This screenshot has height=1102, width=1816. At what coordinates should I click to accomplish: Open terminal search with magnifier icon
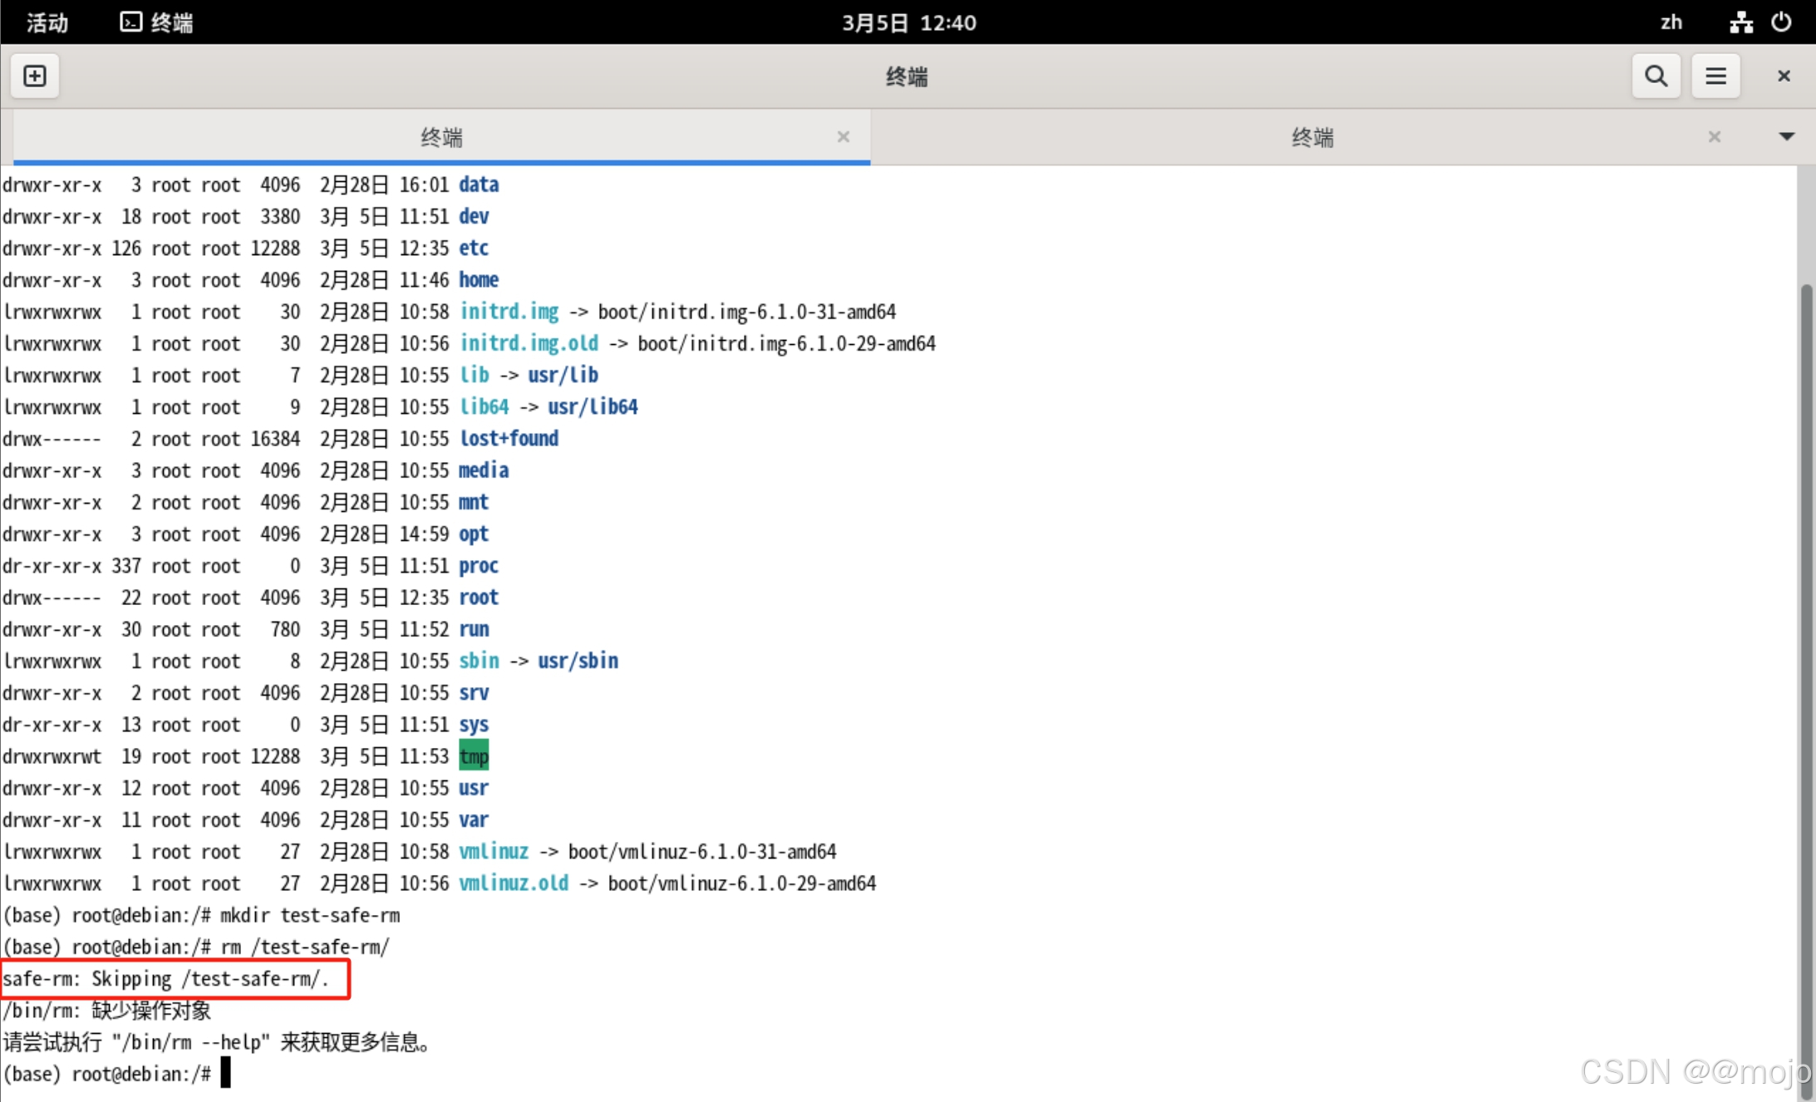[x=1656, y=76]
